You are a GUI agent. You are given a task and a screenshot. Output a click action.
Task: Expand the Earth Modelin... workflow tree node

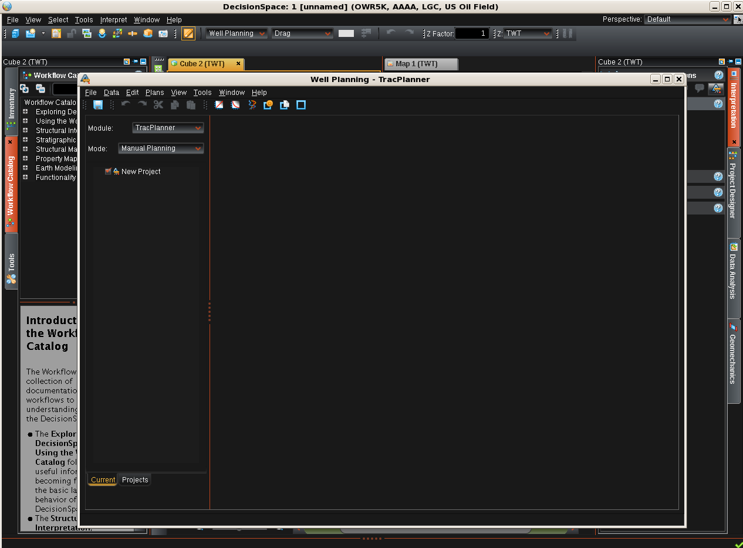25,168
